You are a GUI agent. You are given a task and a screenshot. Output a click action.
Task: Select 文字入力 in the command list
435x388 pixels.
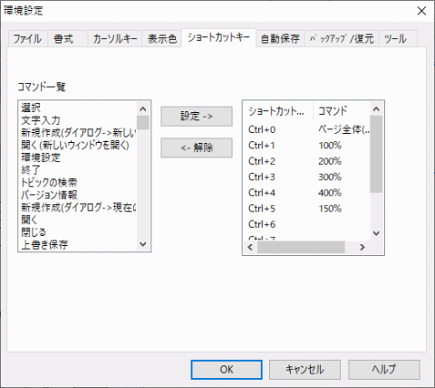pyautogui.click(x=78, y=120)
